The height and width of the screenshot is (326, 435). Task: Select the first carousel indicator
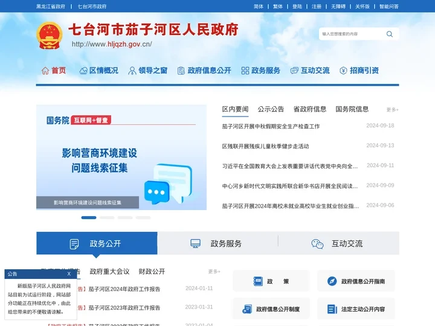(x=89, y=217)
